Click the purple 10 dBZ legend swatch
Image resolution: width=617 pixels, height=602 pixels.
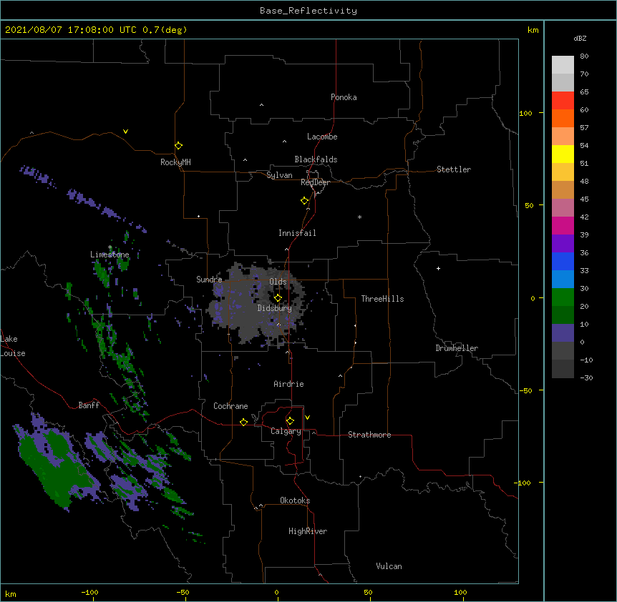click(x=563, y=333)
